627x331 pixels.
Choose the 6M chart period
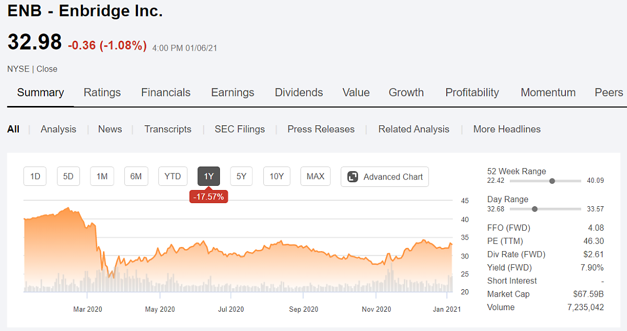tap(136, 176)
